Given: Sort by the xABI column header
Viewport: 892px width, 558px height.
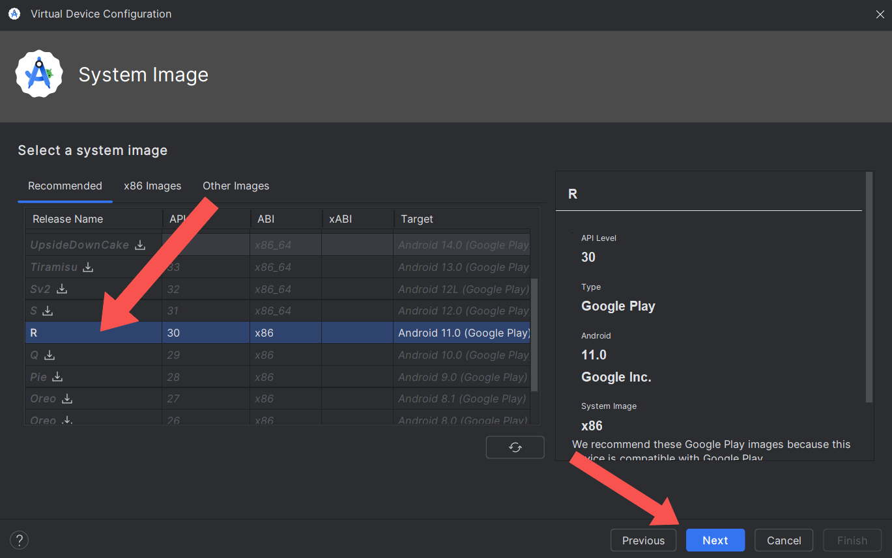Looking at the screenshot, I should tap(358, 219).
